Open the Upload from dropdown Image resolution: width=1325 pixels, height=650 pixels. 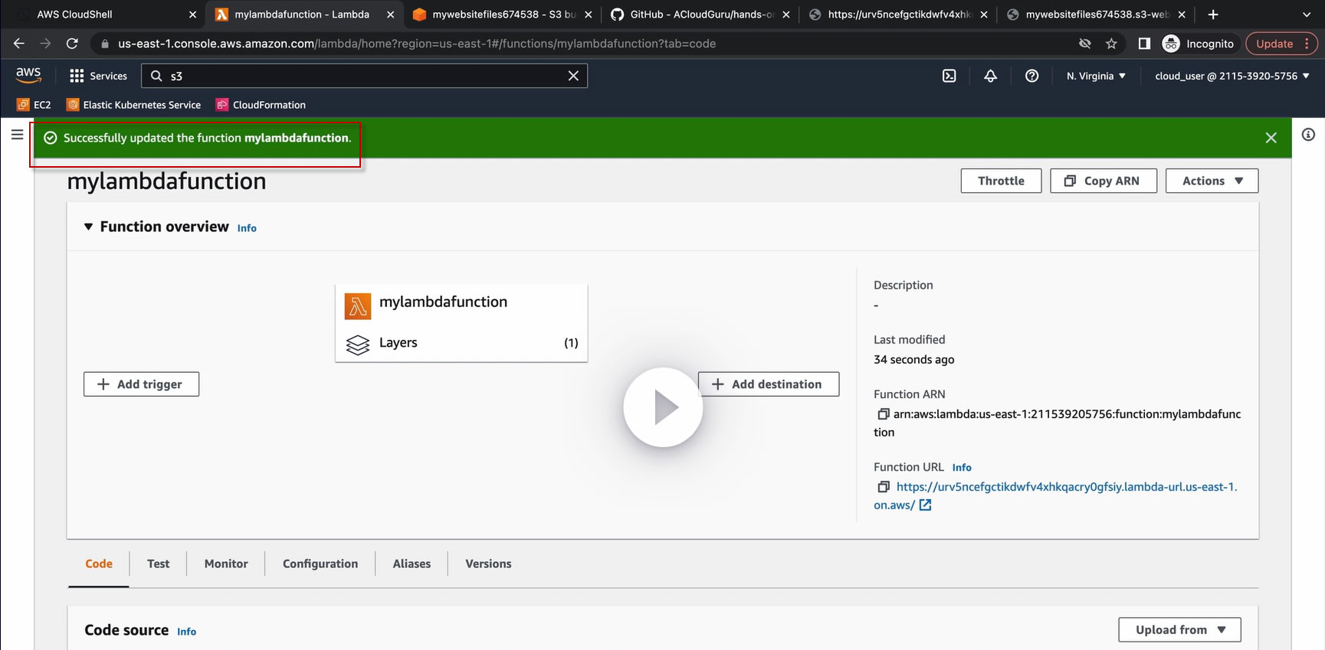1179,630
